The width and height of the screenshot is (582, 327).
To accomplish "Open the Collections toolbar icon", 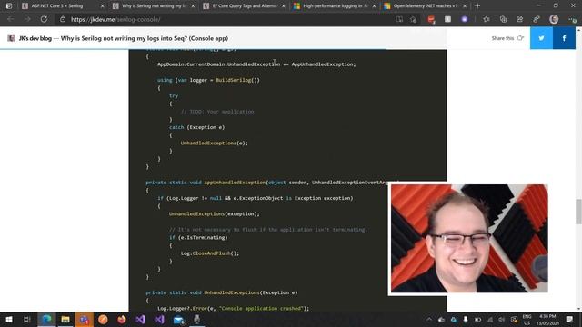I will click(x=503, y=19).
